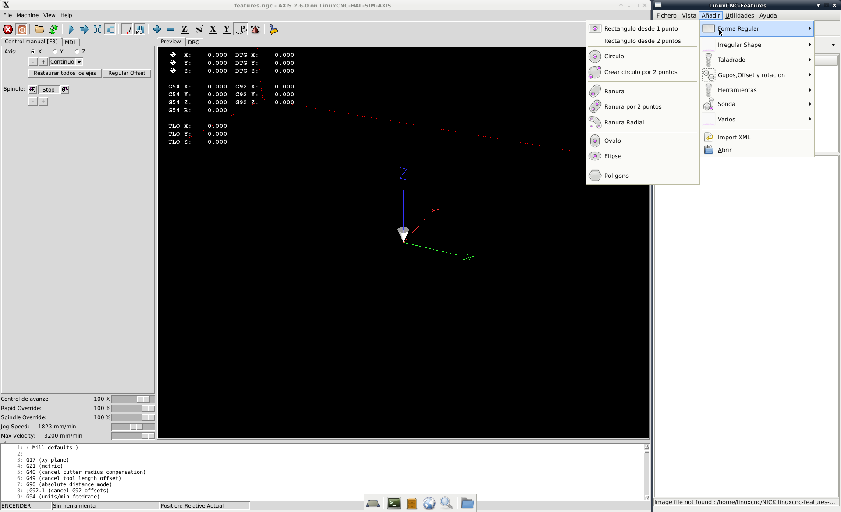Zoom in with the plus icon
This screenshot has height=512, width=841.
pyautogui.click(x=157, y=29)
